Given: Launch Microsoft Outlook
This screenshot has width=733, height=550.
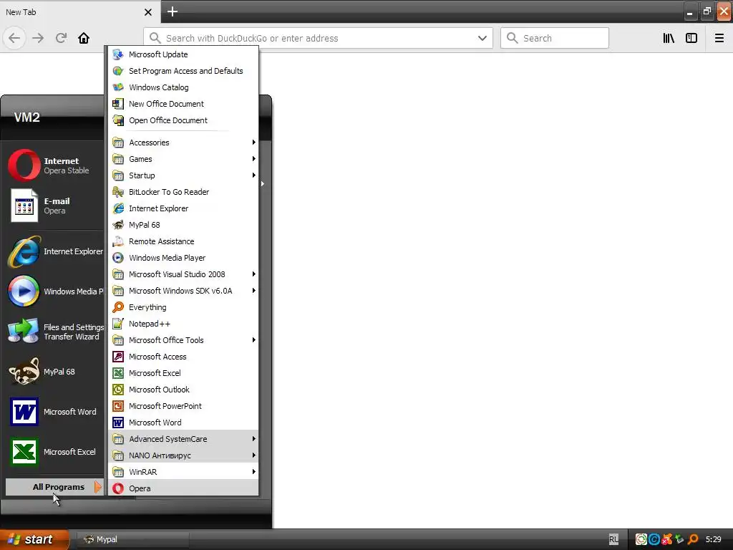Looking at the screenshot, I should (183, 389).
